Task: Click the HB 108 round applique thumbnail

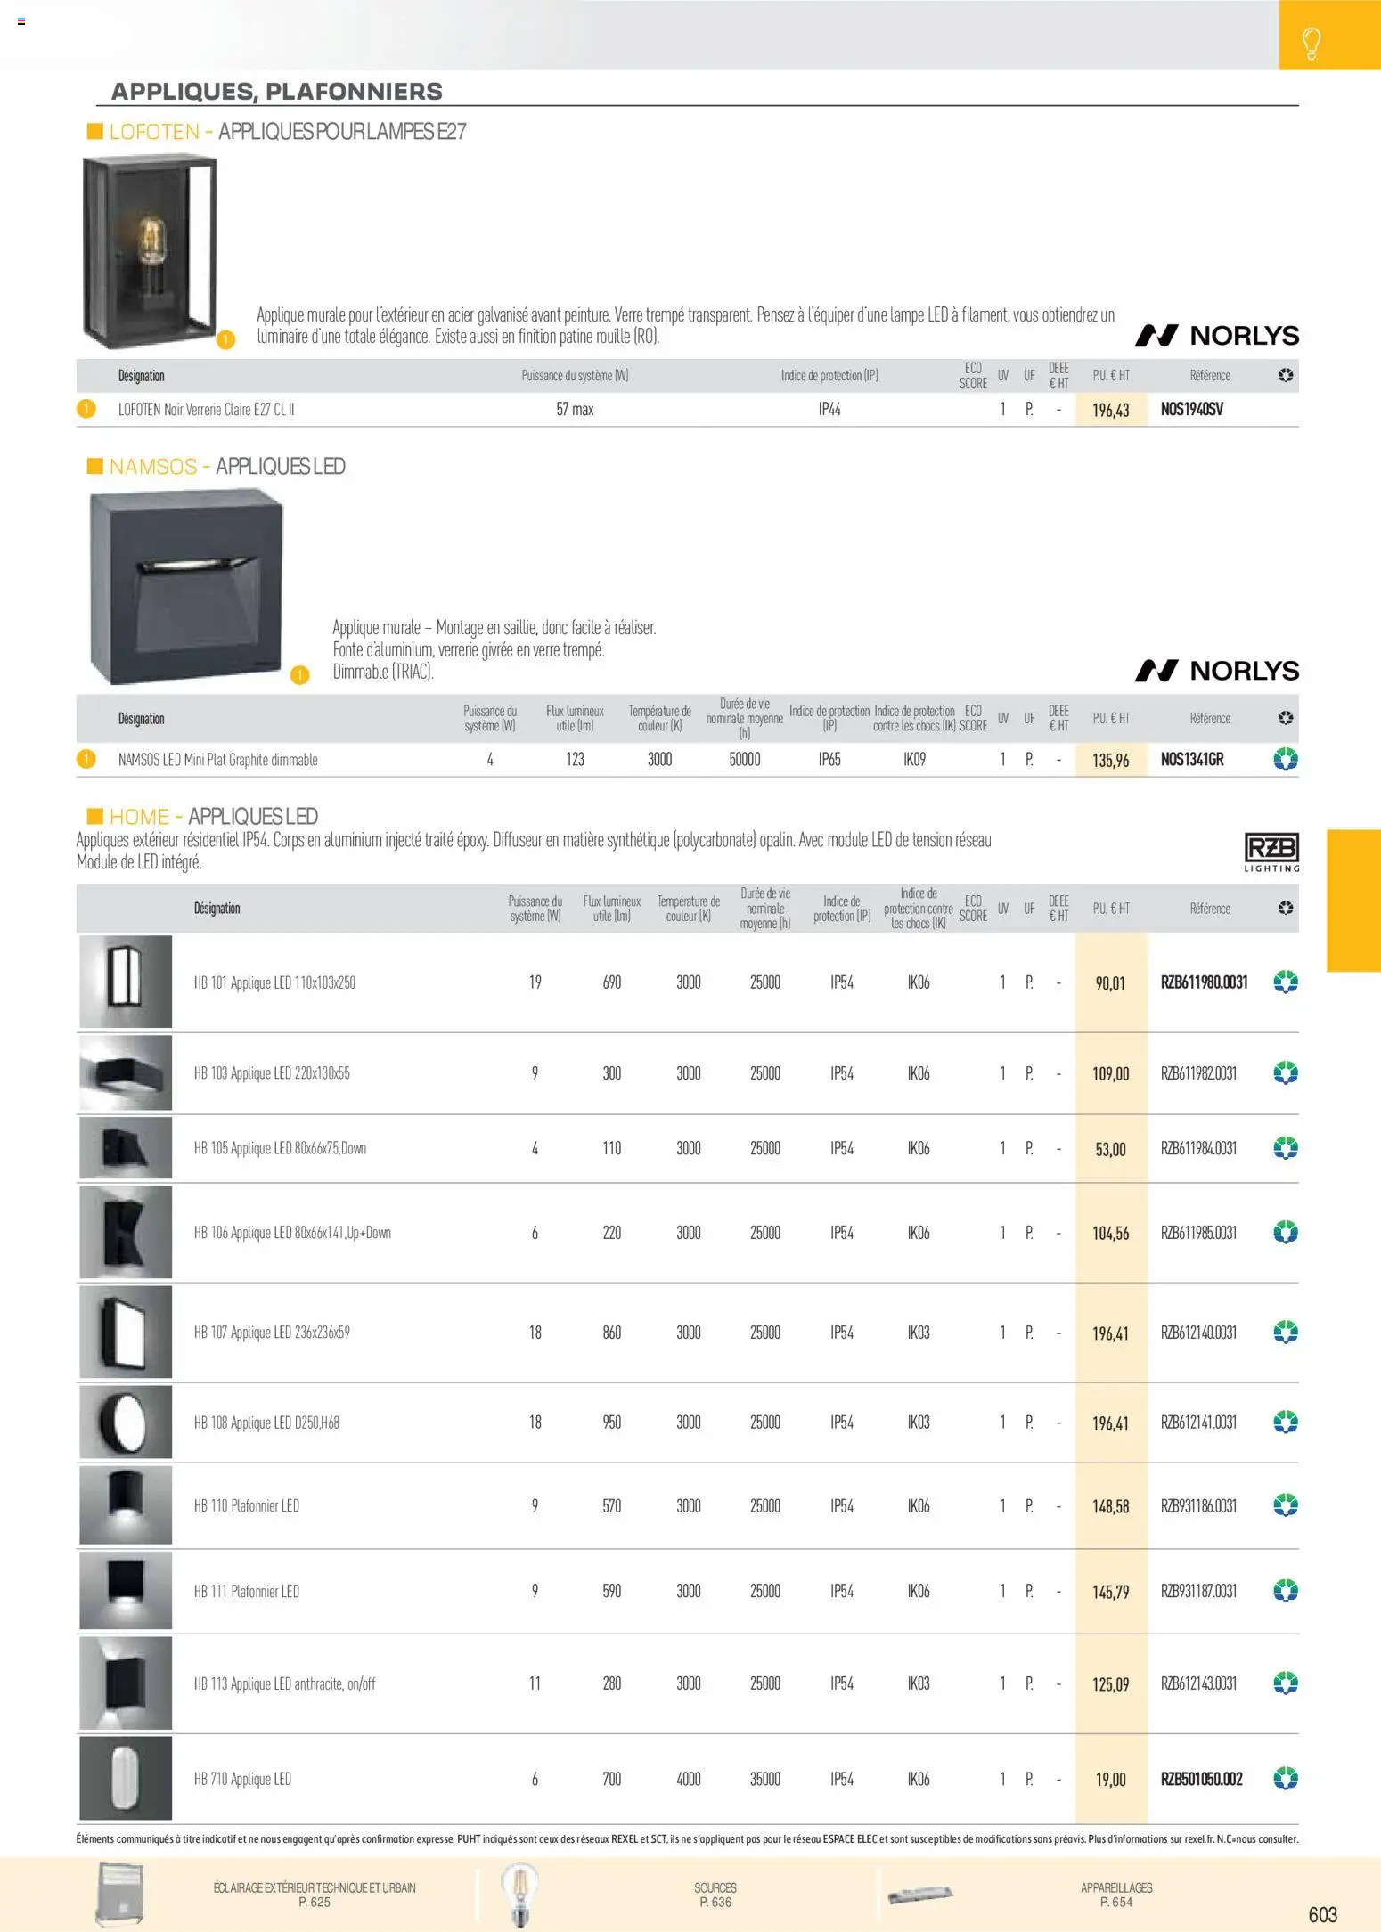Action: click(x=126, y=1422)
